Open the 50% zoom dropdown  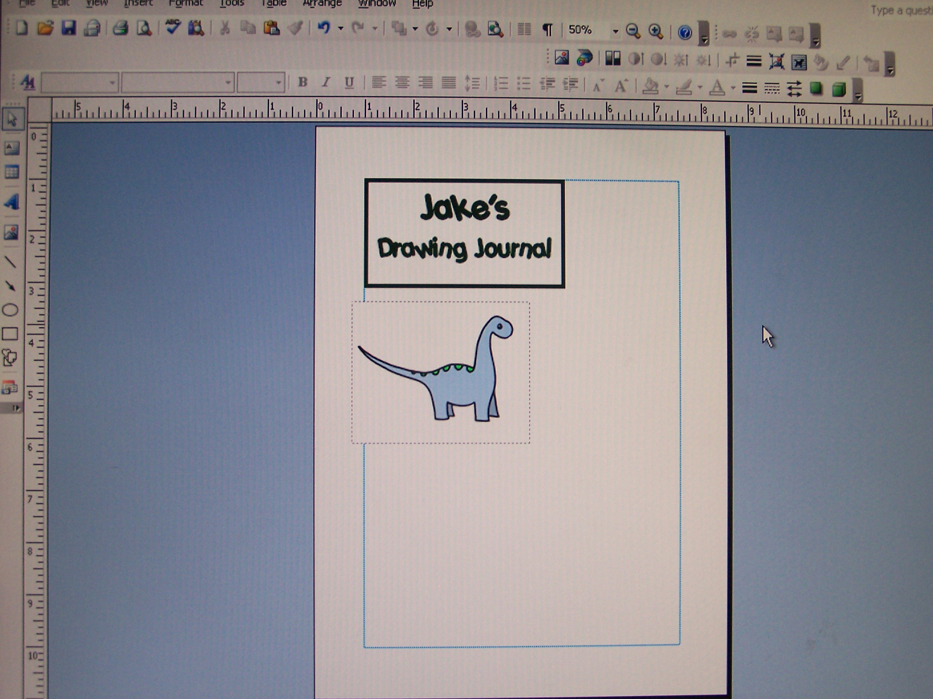click(615, 31)
